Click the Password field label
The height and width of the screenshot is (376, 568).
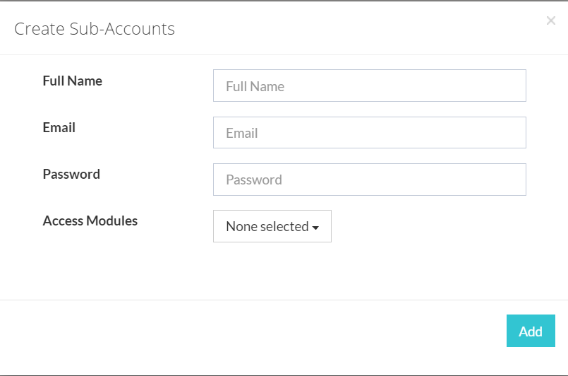[x=71, y=174]
